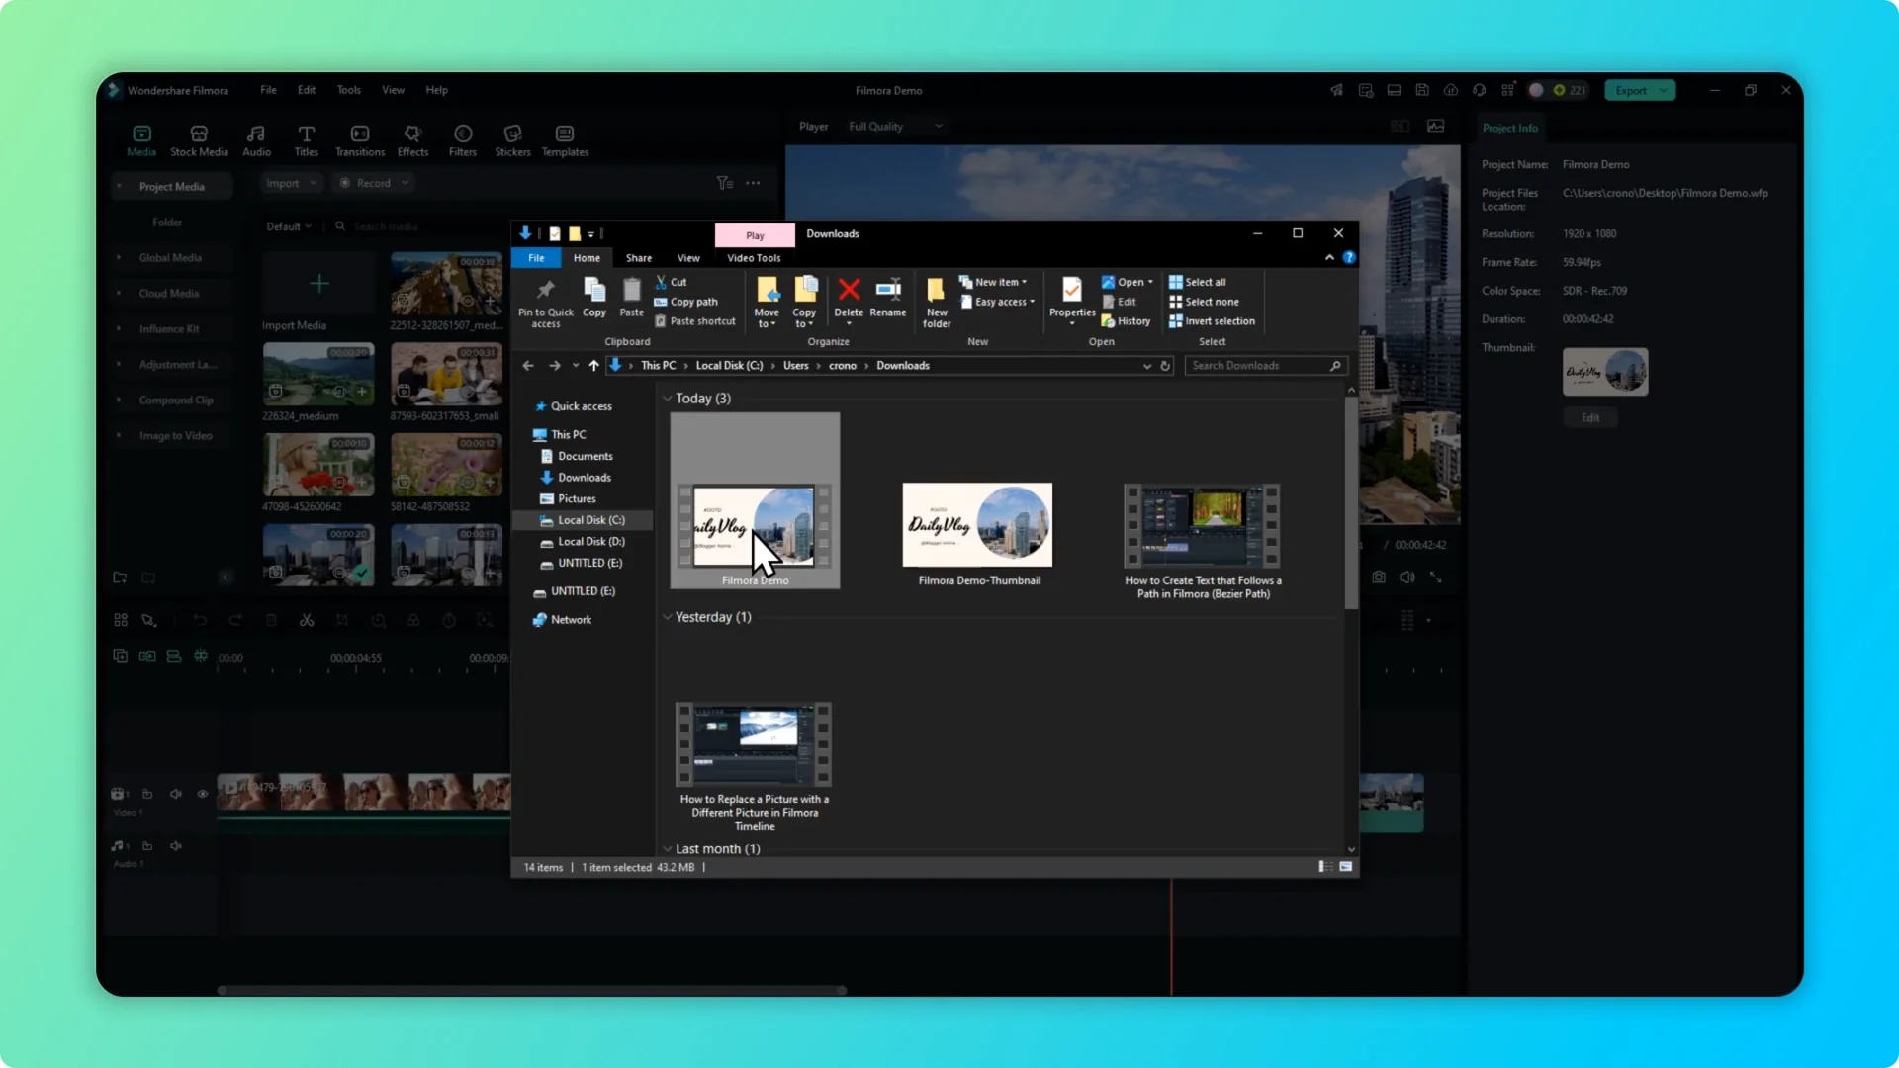
Task: Mute the Audio 1 track speaker
Action: click(x=175, y=845)
